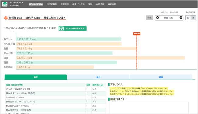Click the カロリー bar 1929 / 2216 kcal
The width and height of the screenshot is (198, 114).
(x=69, y=39)
